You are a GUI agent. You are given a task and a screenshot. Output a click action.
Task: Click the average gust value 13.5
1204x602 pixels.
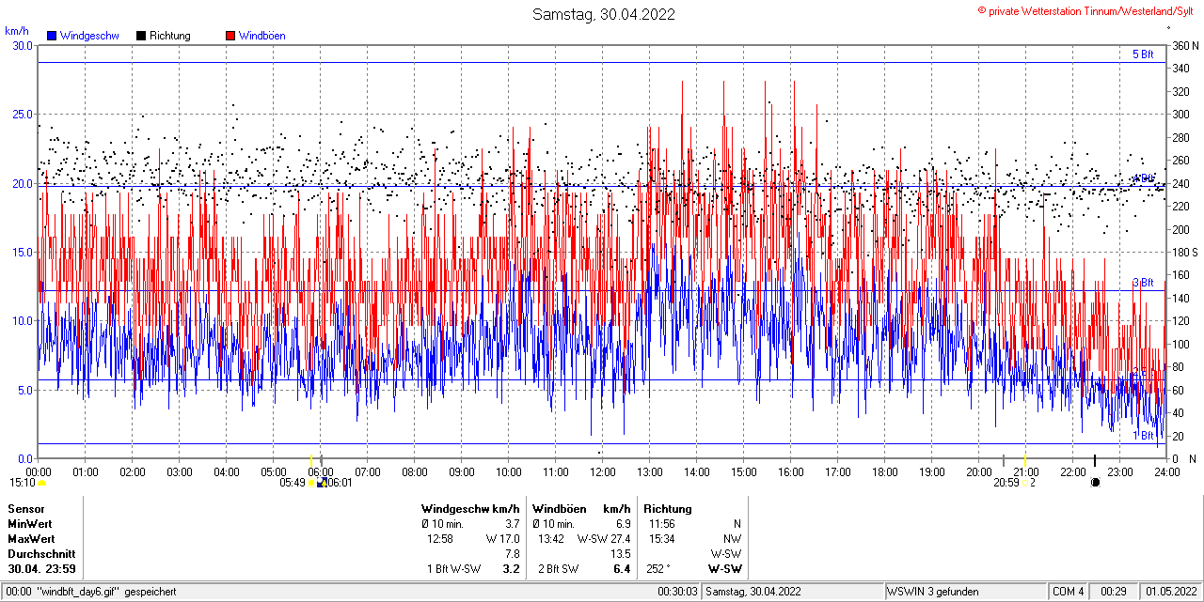click(x=620, y=553)
